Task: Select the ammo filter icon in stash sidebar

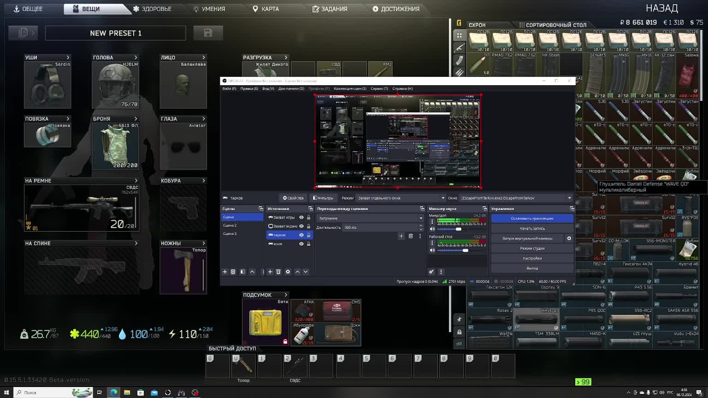Action: 459,72
